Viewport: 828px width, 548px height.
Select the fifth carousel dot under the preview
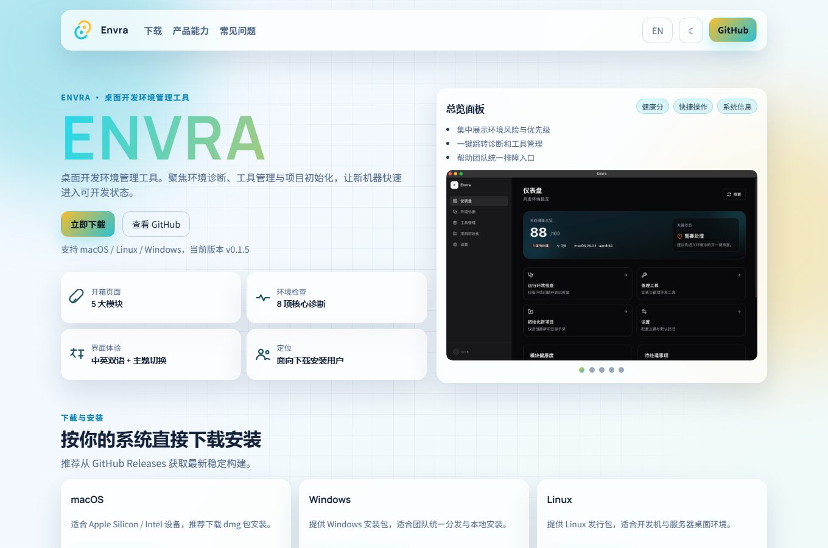(621, 370)
